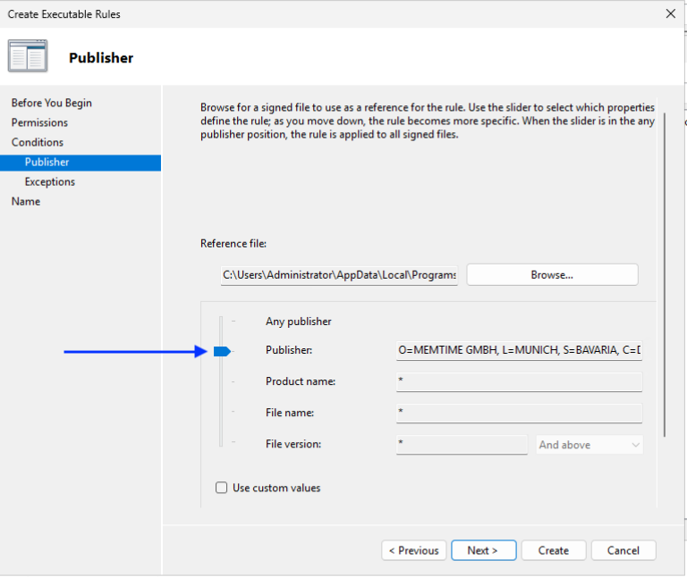Select the Publisher step in sidebar
Image resolution: width=687 pixels, height=577 pixels.
81,163
